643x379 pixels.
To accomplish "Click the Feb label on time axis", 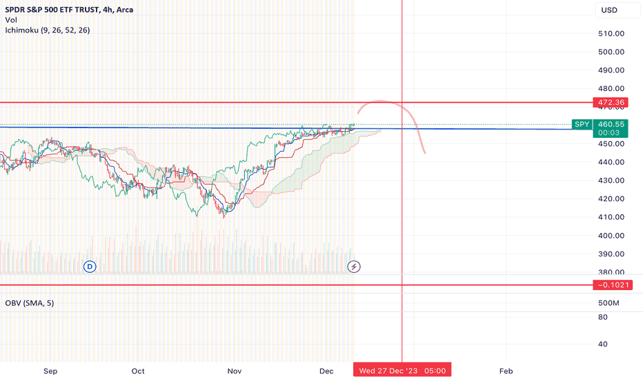I will pos(506,371).
